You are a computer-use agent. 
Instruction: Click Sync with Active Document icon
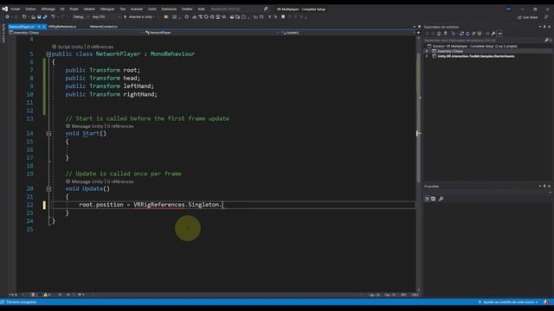461,34
